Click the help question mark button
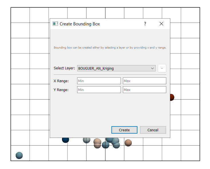The width and height of the screenshot is (210, 169). coord(145,24)
